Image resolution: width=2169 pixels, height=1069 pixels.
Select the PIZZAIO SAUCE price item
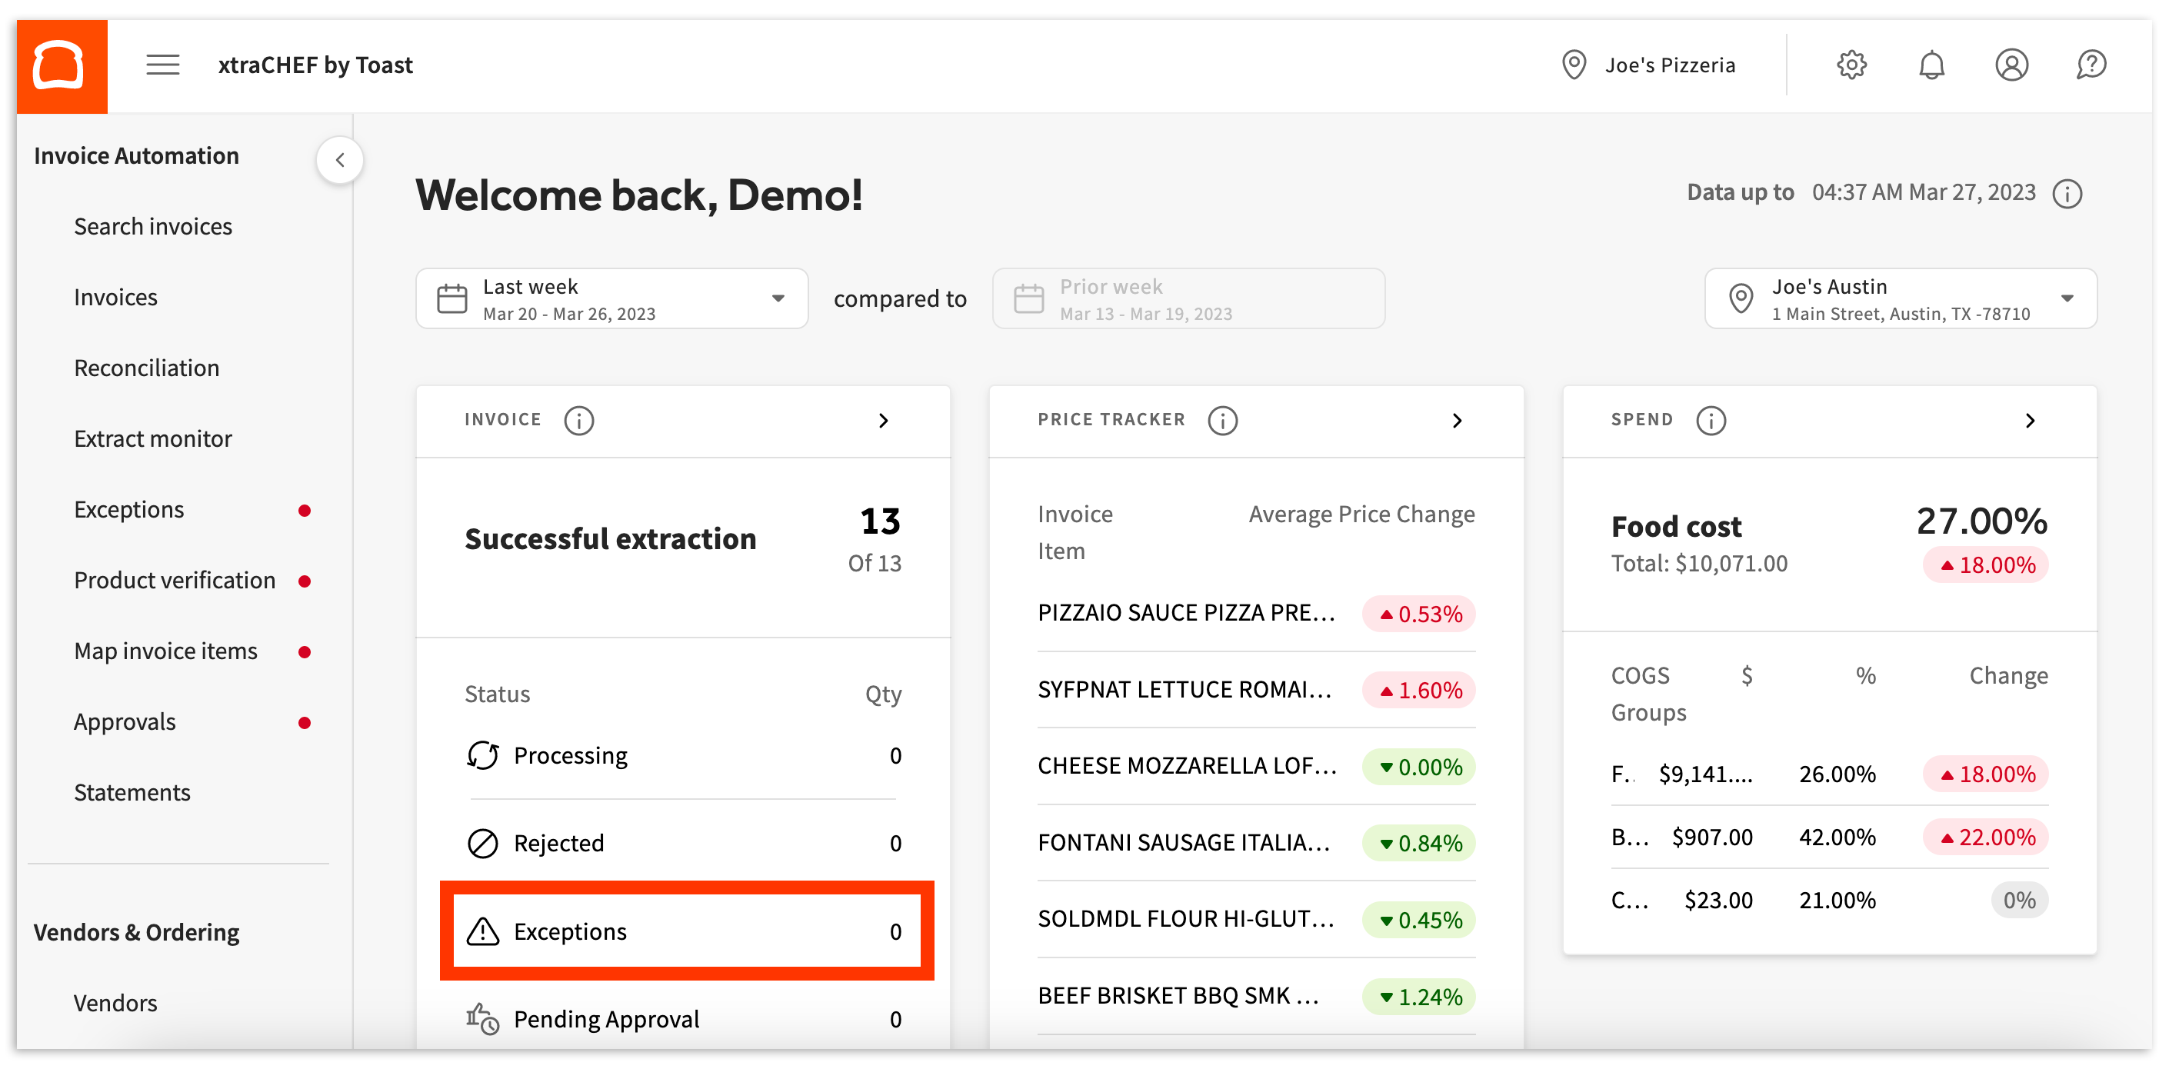[x=1188, y=613]
